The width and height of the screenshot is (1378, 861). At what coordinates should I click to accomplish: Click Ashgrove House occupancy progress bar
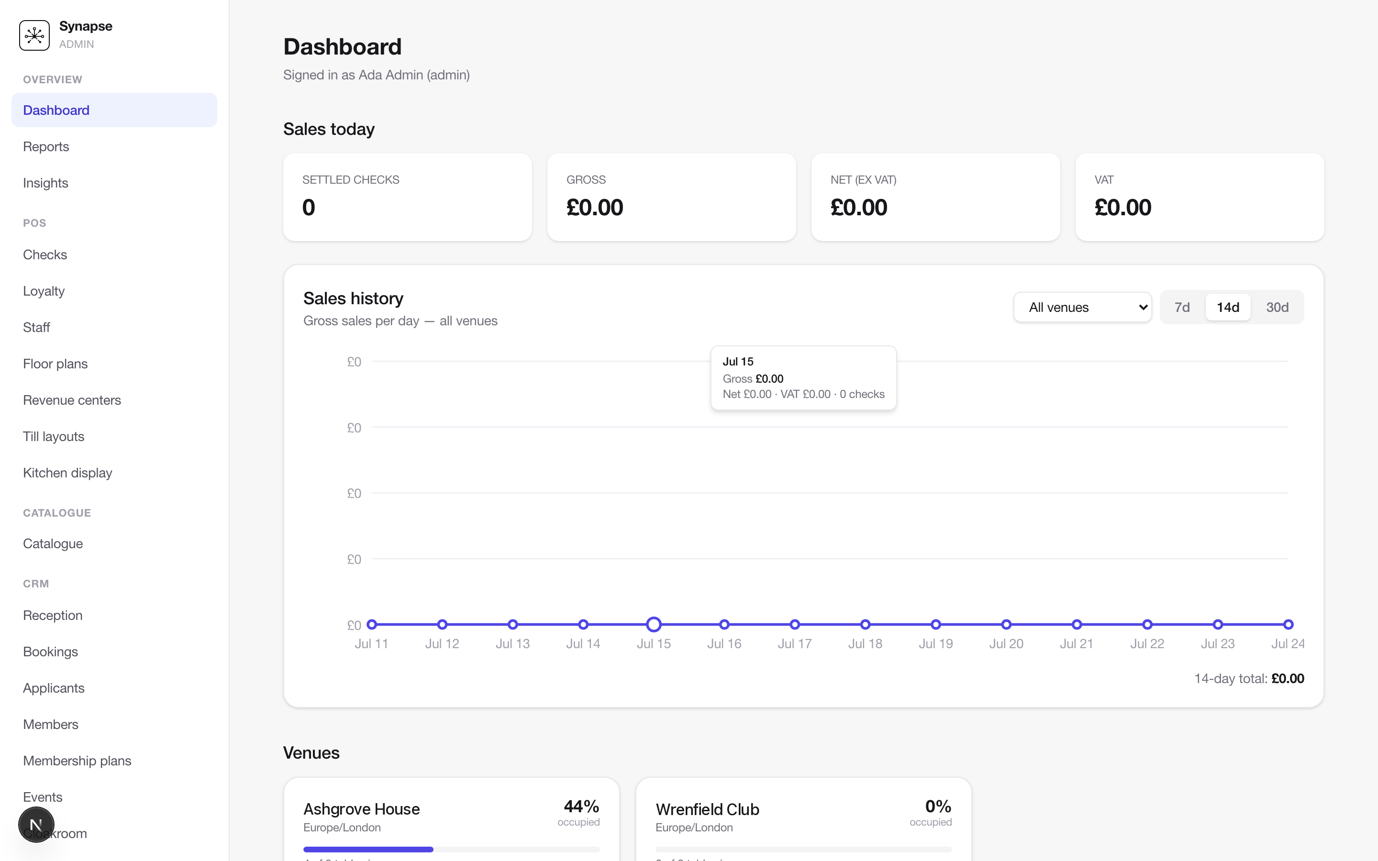[x=452, y=849]
